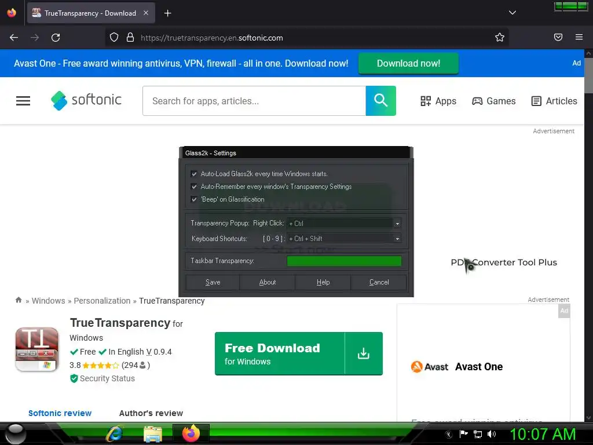Adjust the green Taskbar Transparency bar
This screenshot has width=593, height=445.
(x=344, y=261)
